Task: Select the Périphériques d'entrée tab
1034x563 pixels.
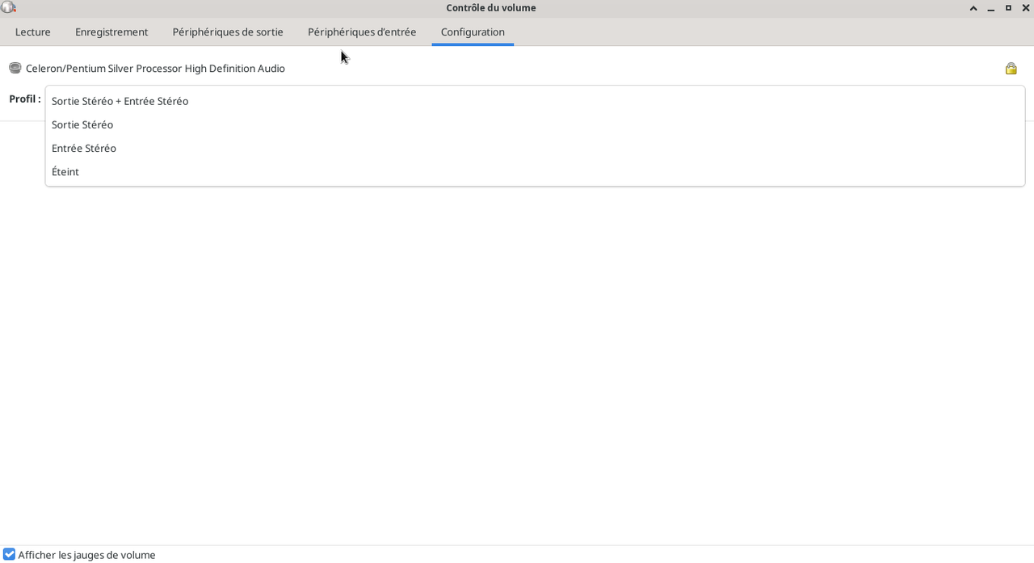Action: [x=362, y=32]
